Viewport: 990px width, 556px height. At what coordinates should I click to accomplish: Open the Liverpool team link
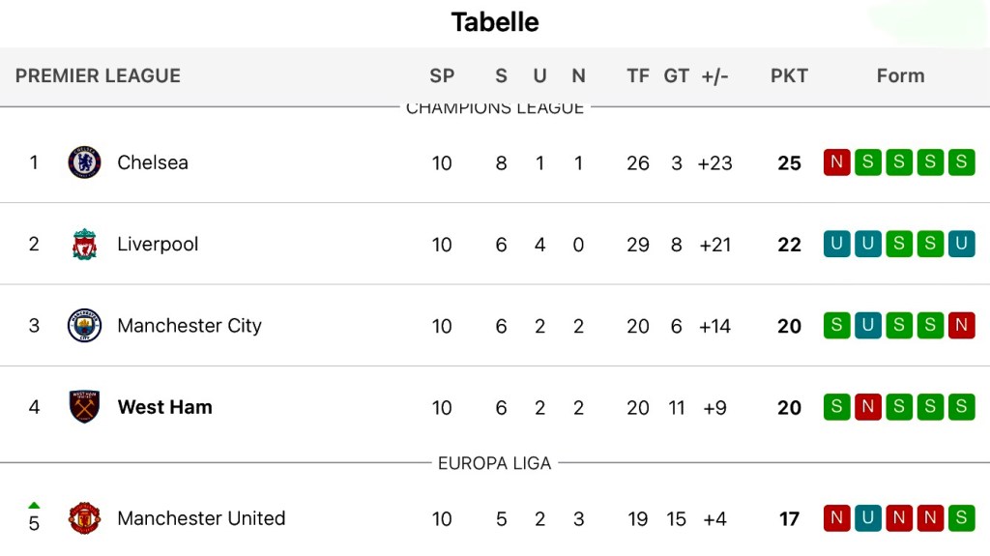[158, 245]
